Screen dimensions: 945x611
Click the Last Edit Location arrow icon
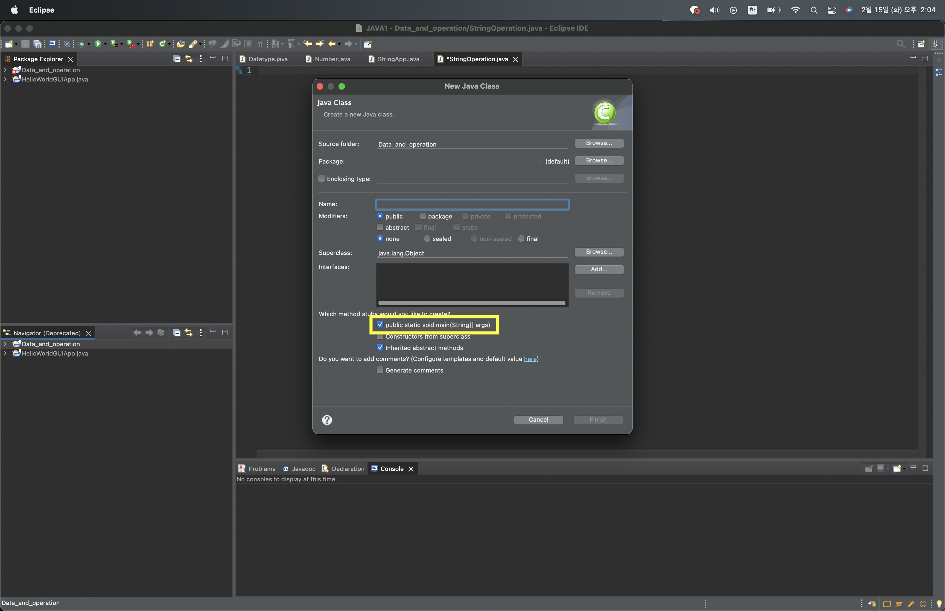[x=307, y=44]
